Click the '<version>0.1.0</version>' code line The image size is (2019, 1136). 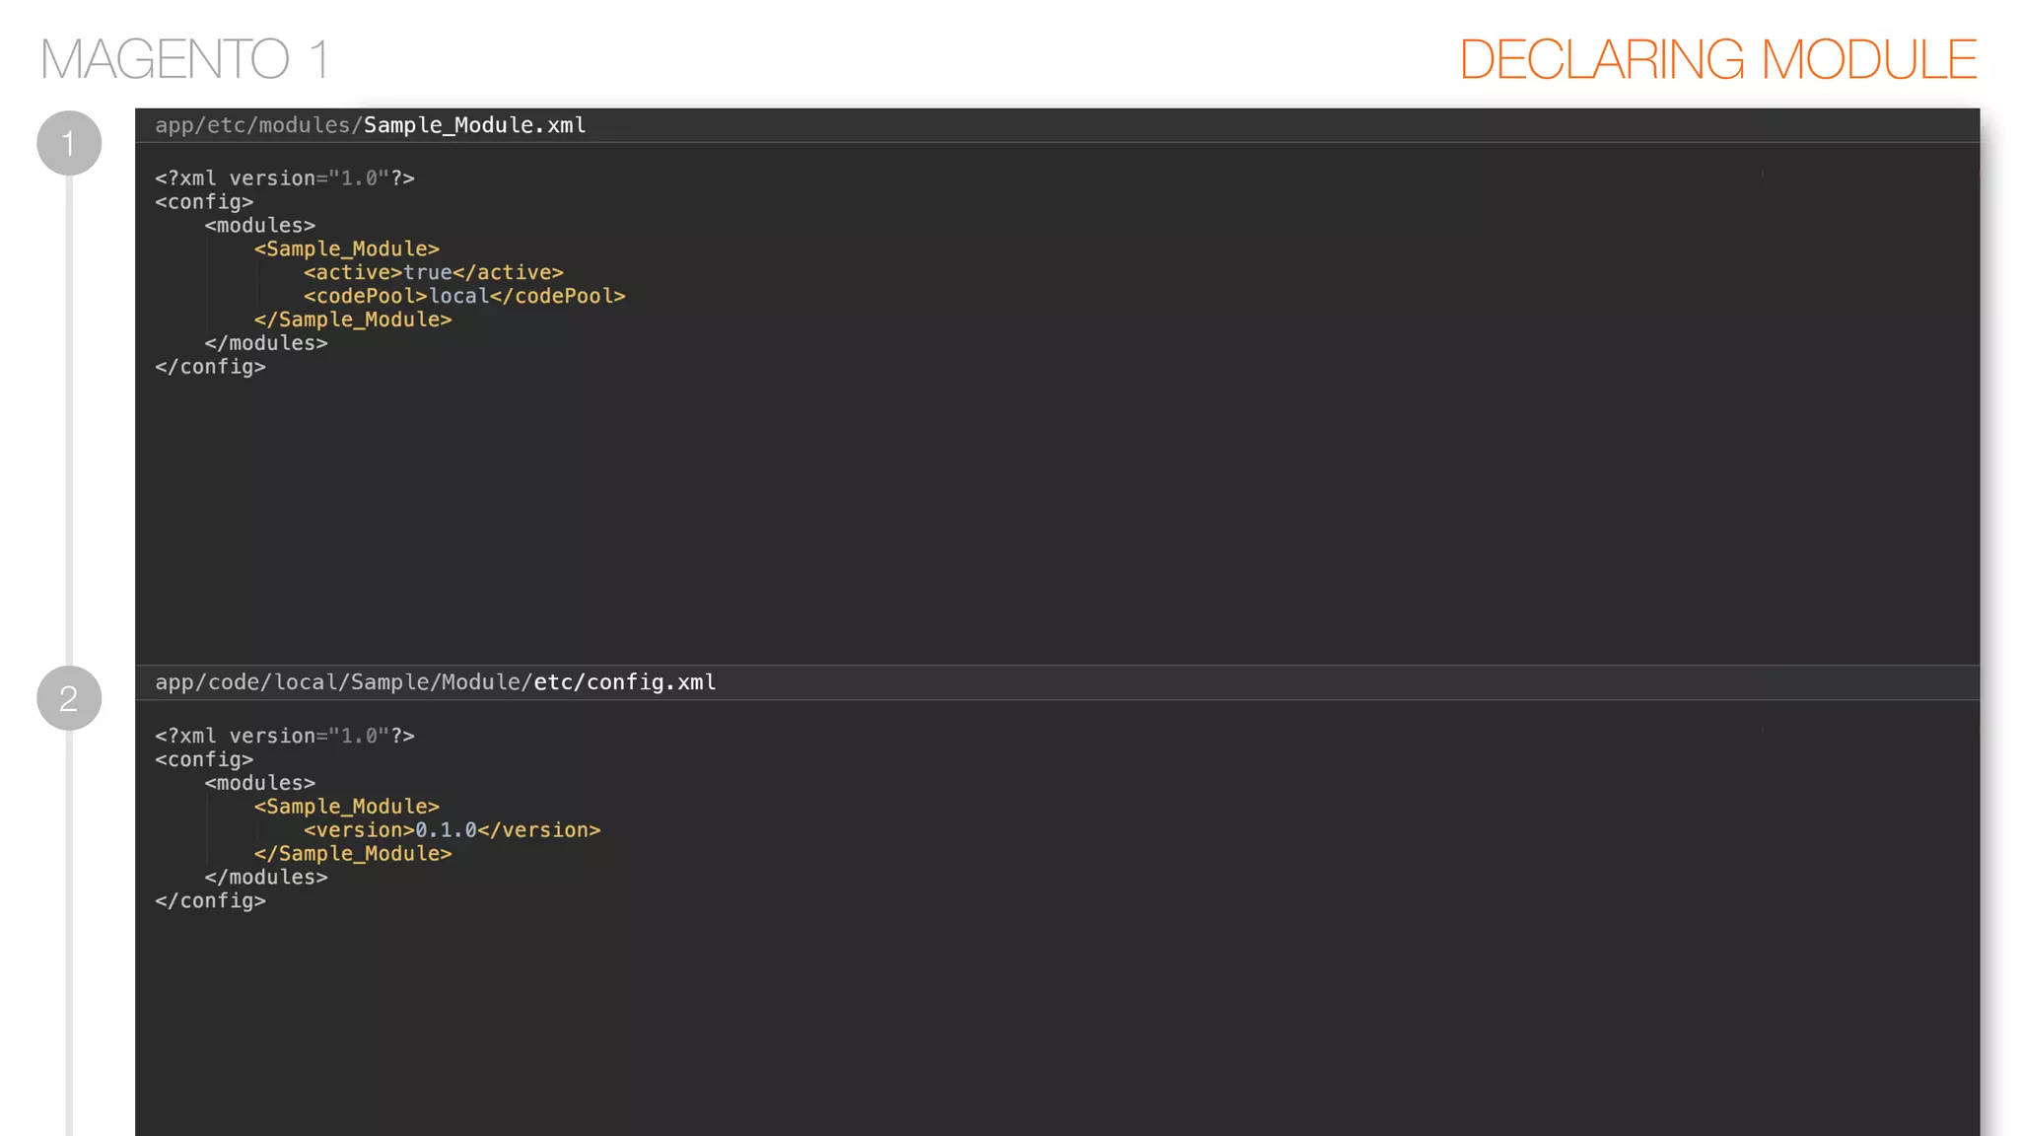pos(453,830)
